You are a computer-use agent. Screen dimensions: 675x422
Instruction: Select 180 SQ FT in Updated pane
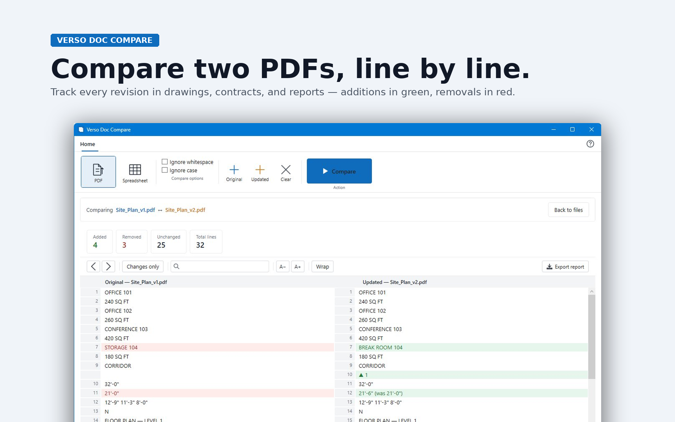point(472,357)
